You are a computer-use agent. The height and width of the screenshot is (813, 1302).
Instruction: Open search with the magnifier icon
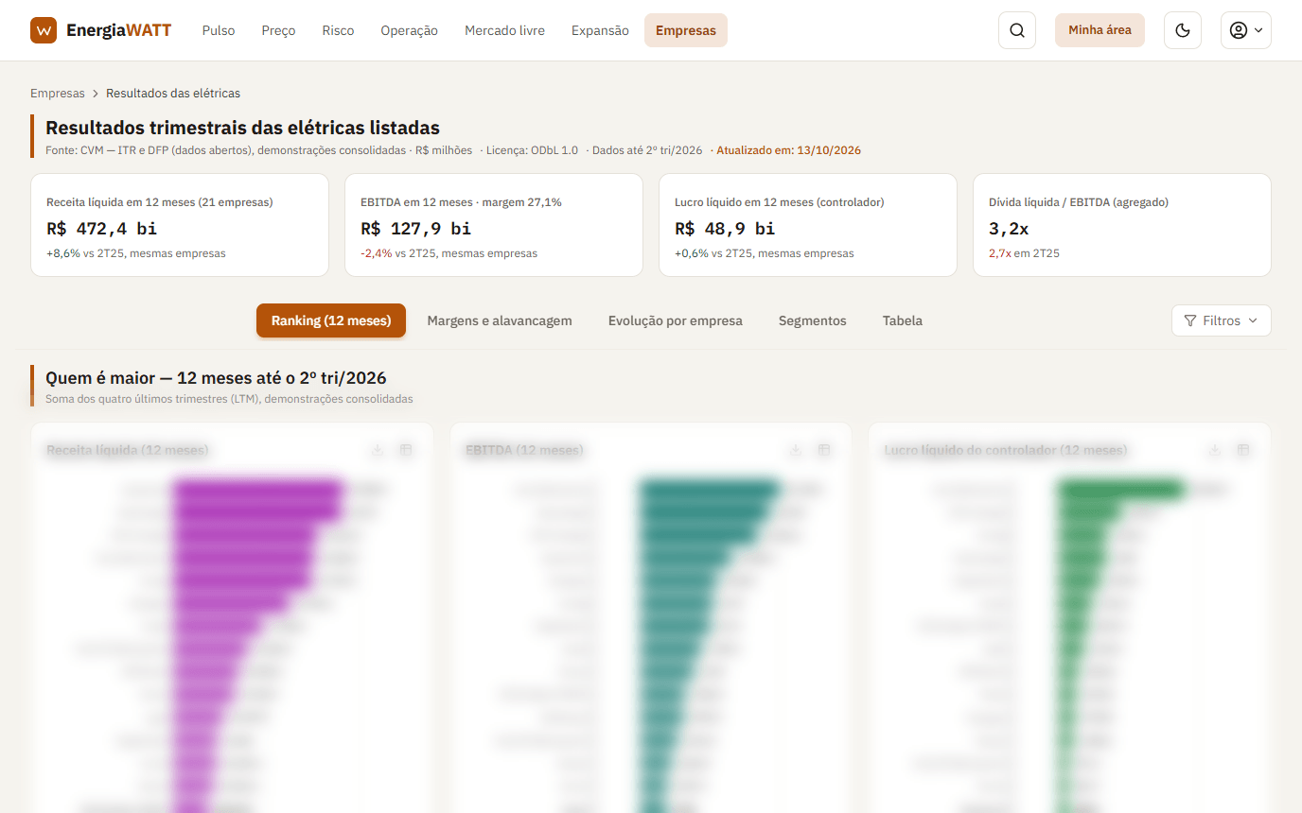tap(1017, 30)
